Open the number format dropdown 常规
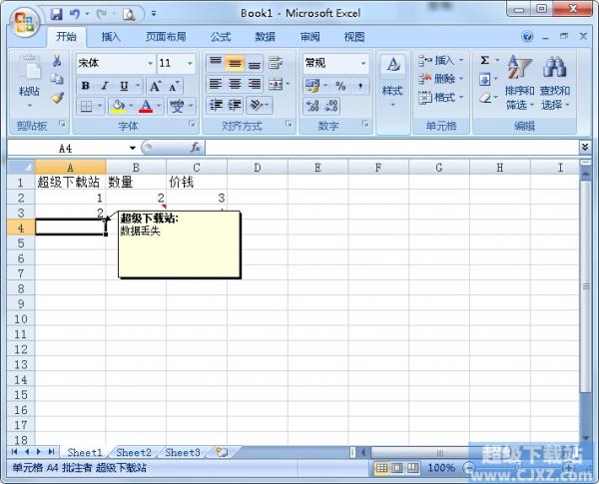 [335, 63]
